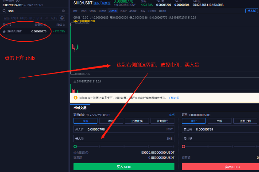This screenshot has height=172, width=259.
Task: Select 计划委托 order type
Action: click(162, 121)
